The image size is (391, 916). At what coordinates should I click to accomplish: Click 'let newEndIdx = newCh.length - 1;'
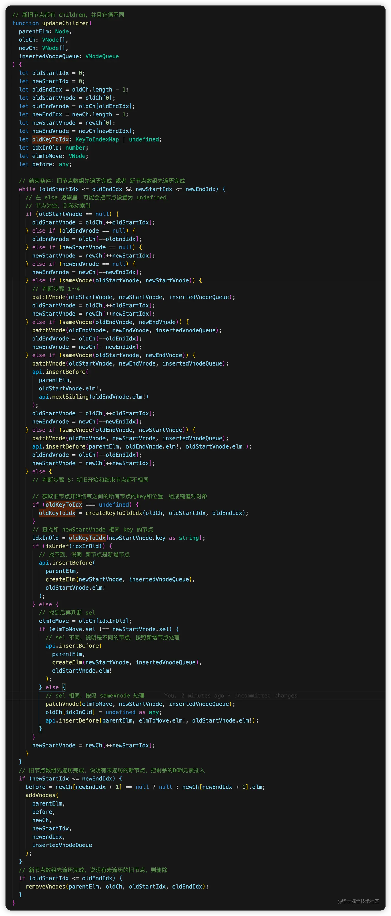[x=74, y=115]
